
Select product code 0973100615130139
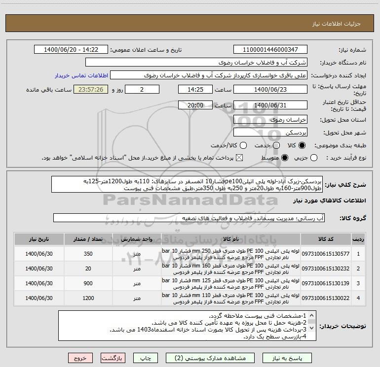[326, 283]
